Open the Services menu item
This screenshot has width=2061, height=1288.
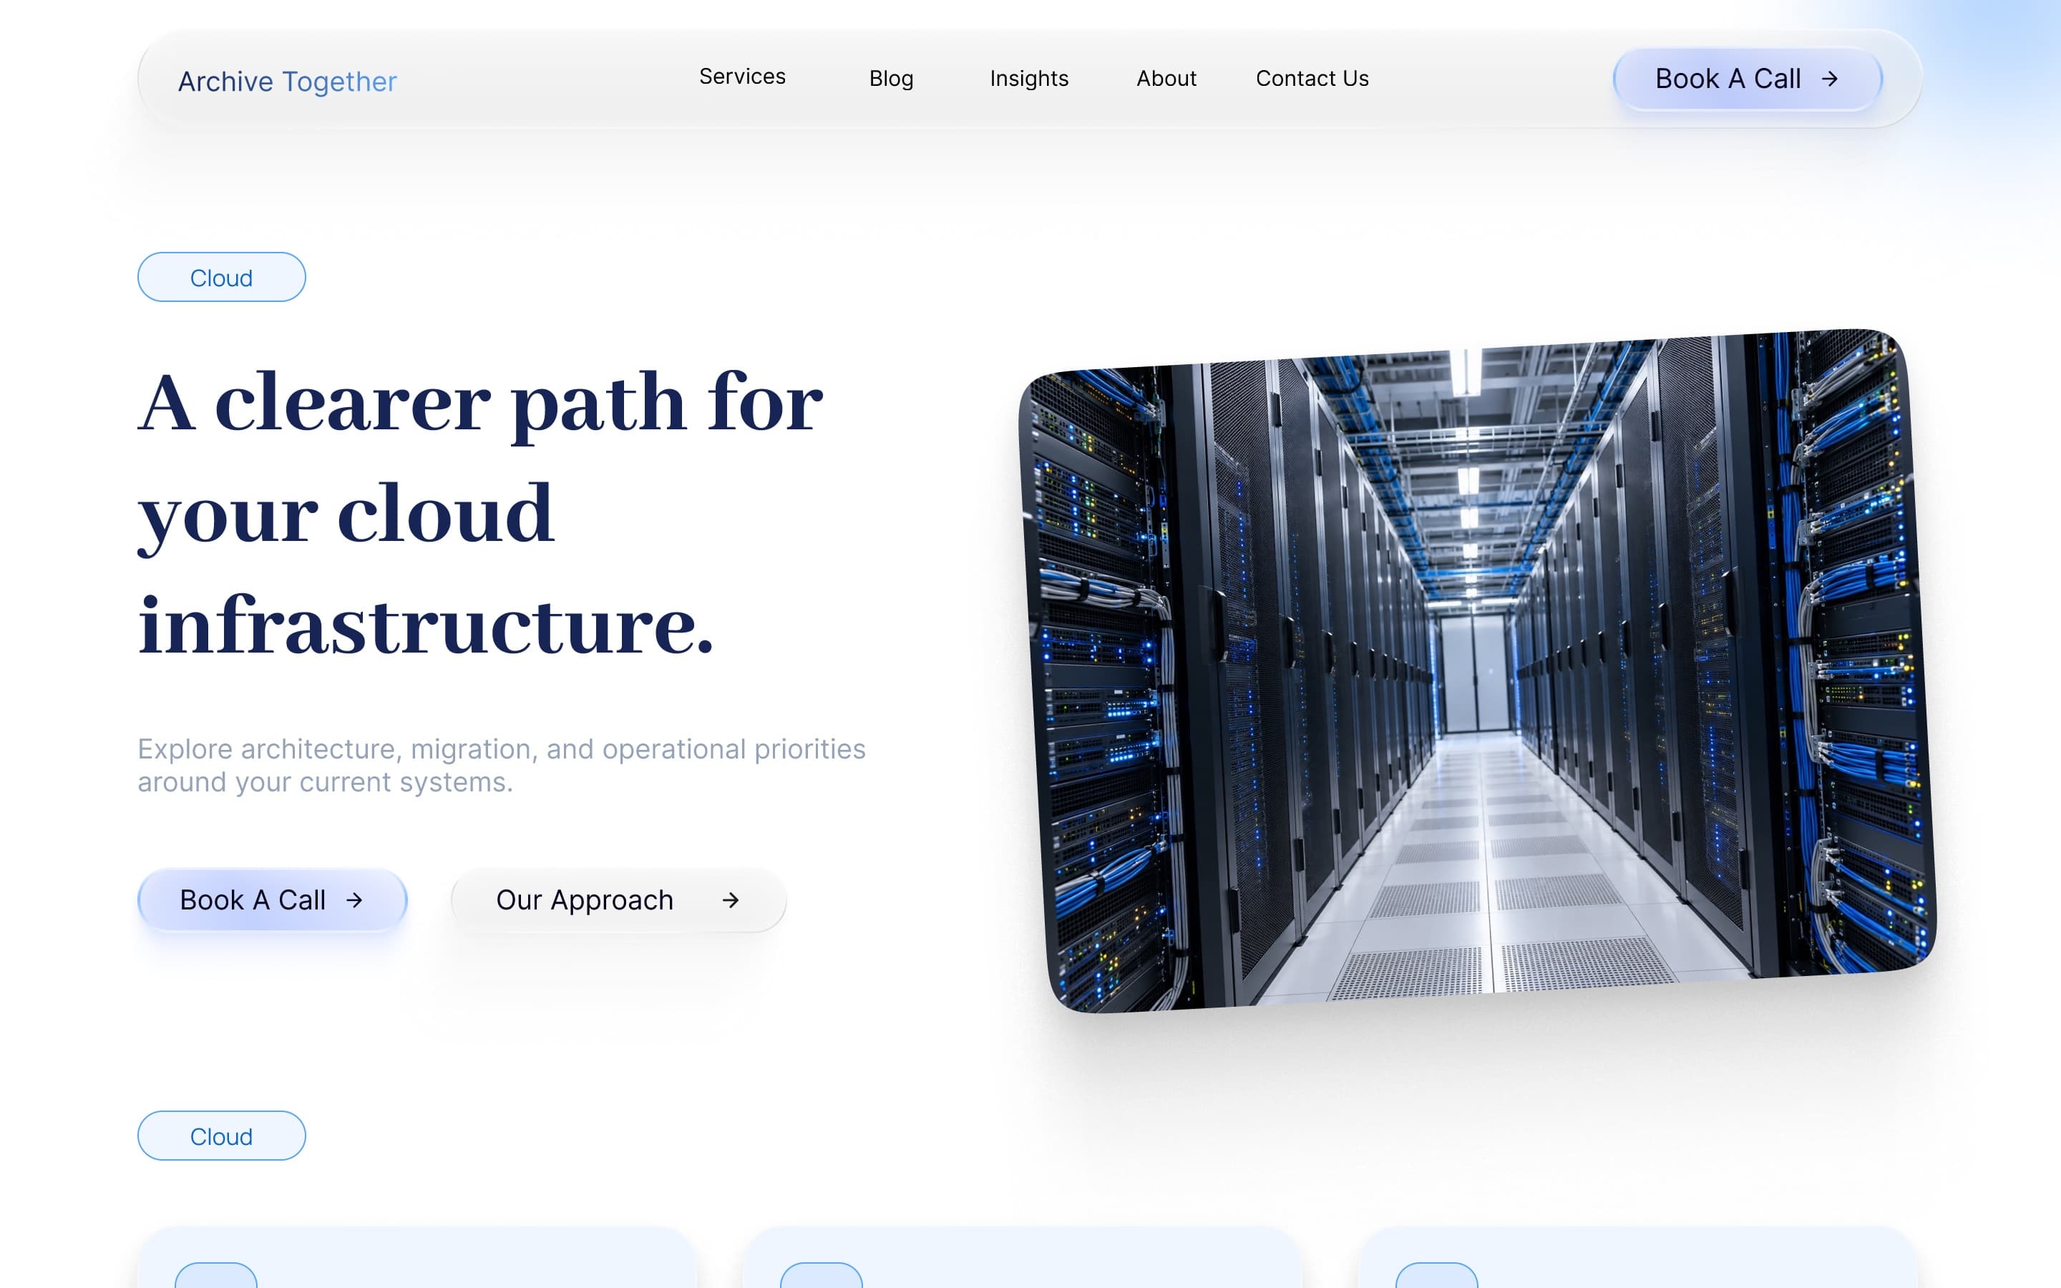click(742, 77)
